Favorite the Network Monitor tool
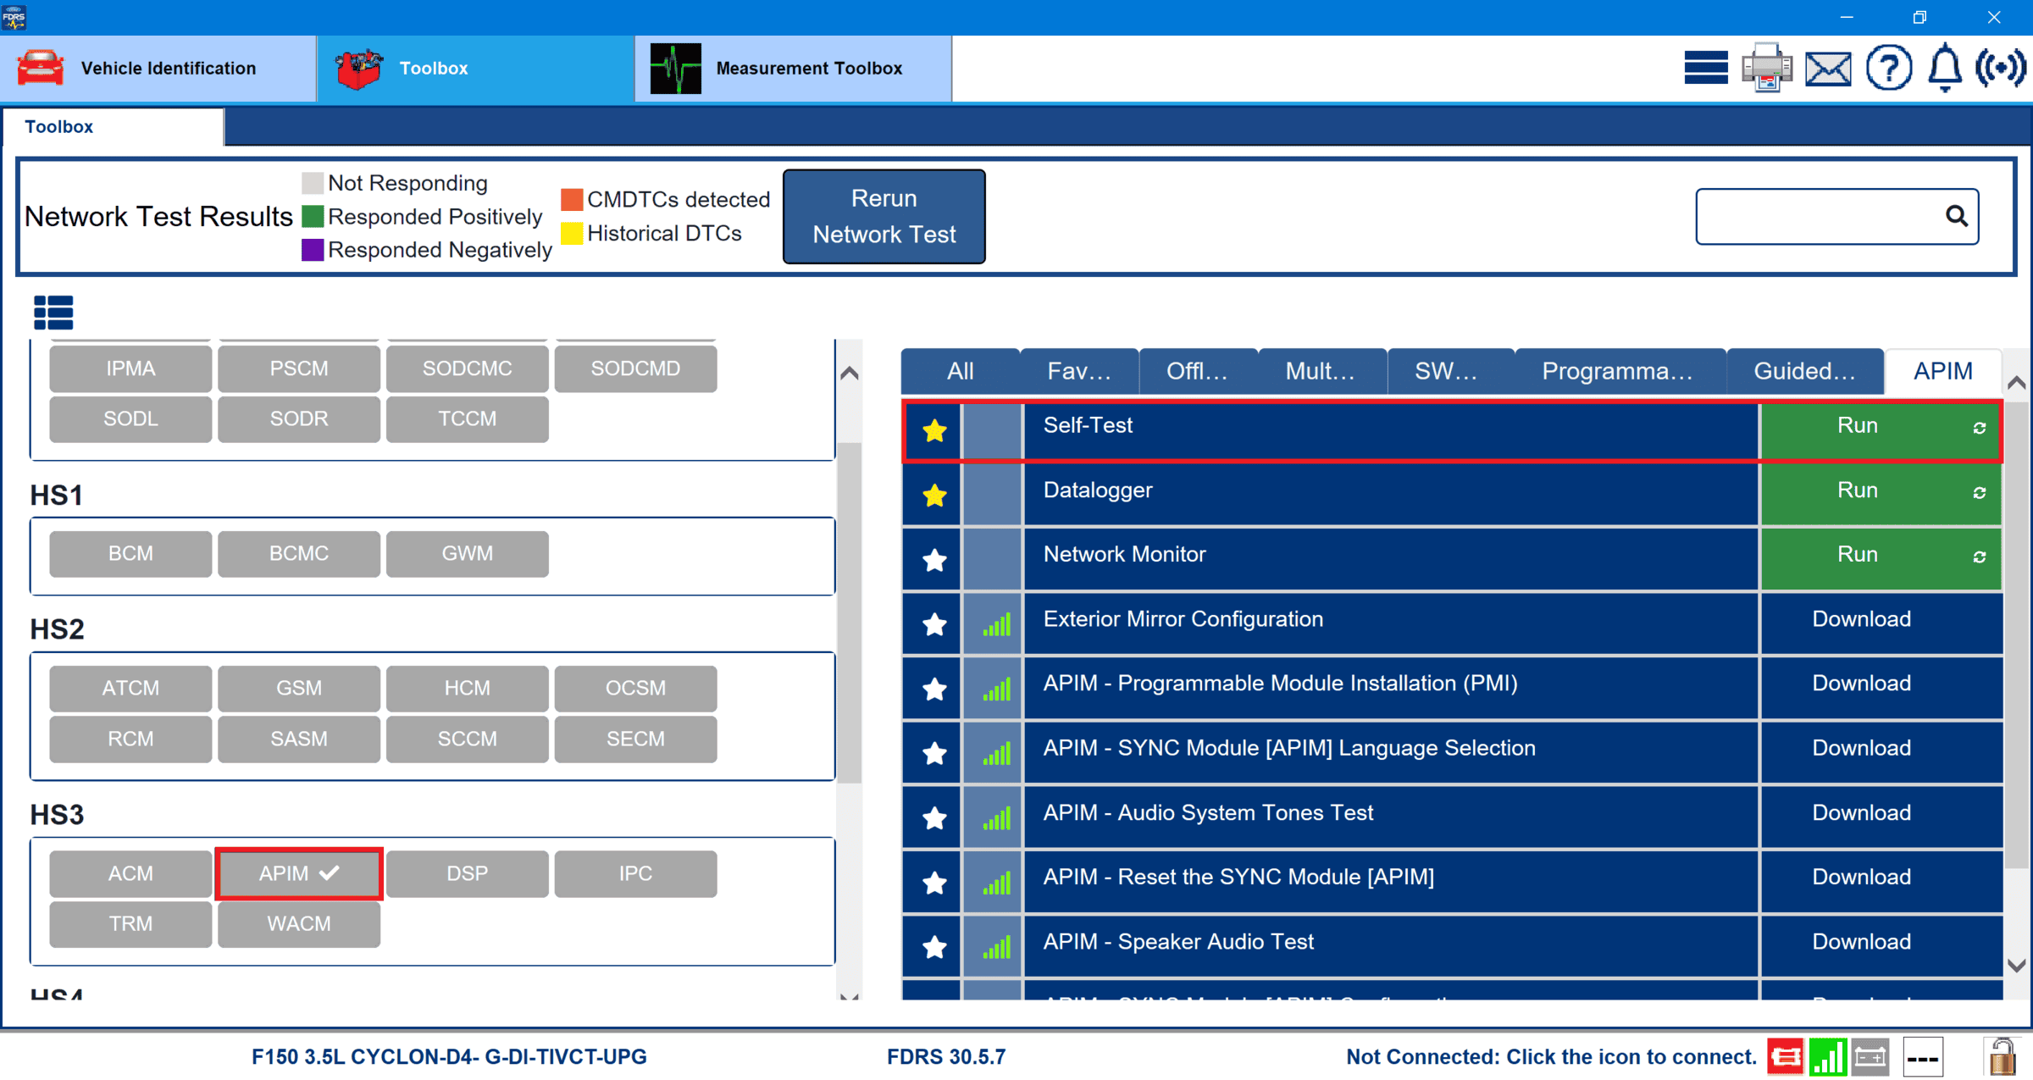Screen dimensions: 2033x1080 click(x=934, y=559)
